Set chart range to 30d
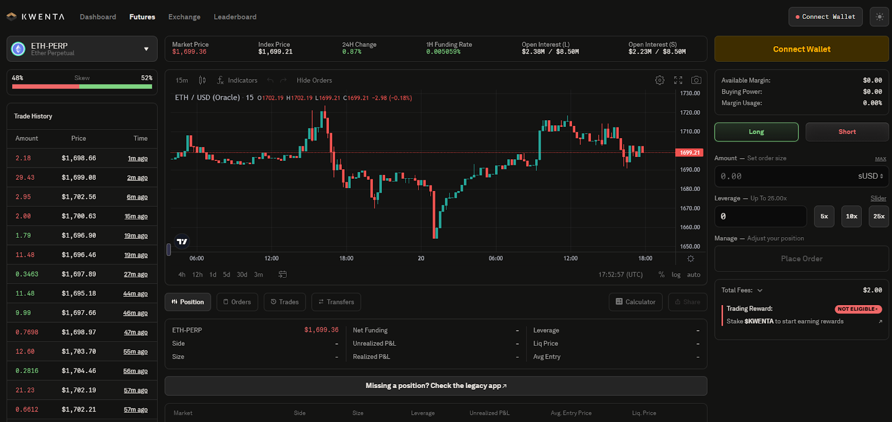 242,274
